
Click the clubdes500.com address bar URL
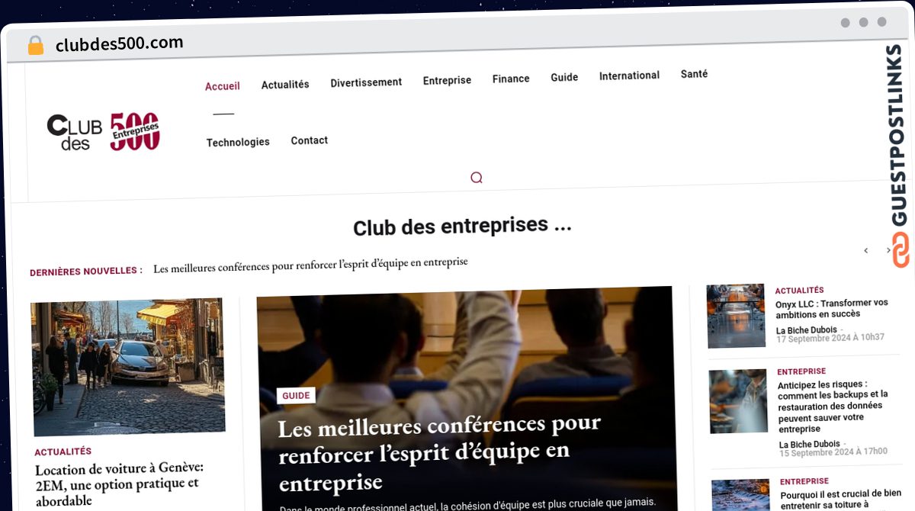[120, 44]
